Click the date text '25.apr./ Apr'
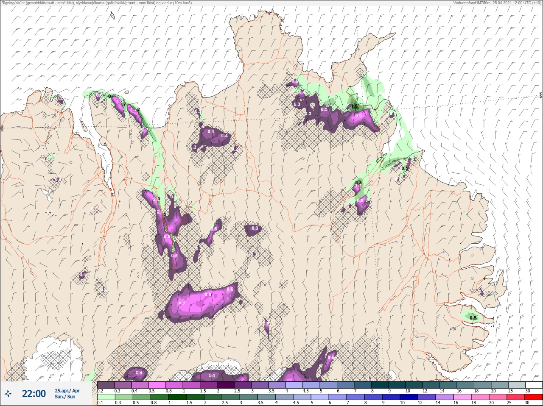This screenshot has height=406, width=543. click(x=67, y=391)
